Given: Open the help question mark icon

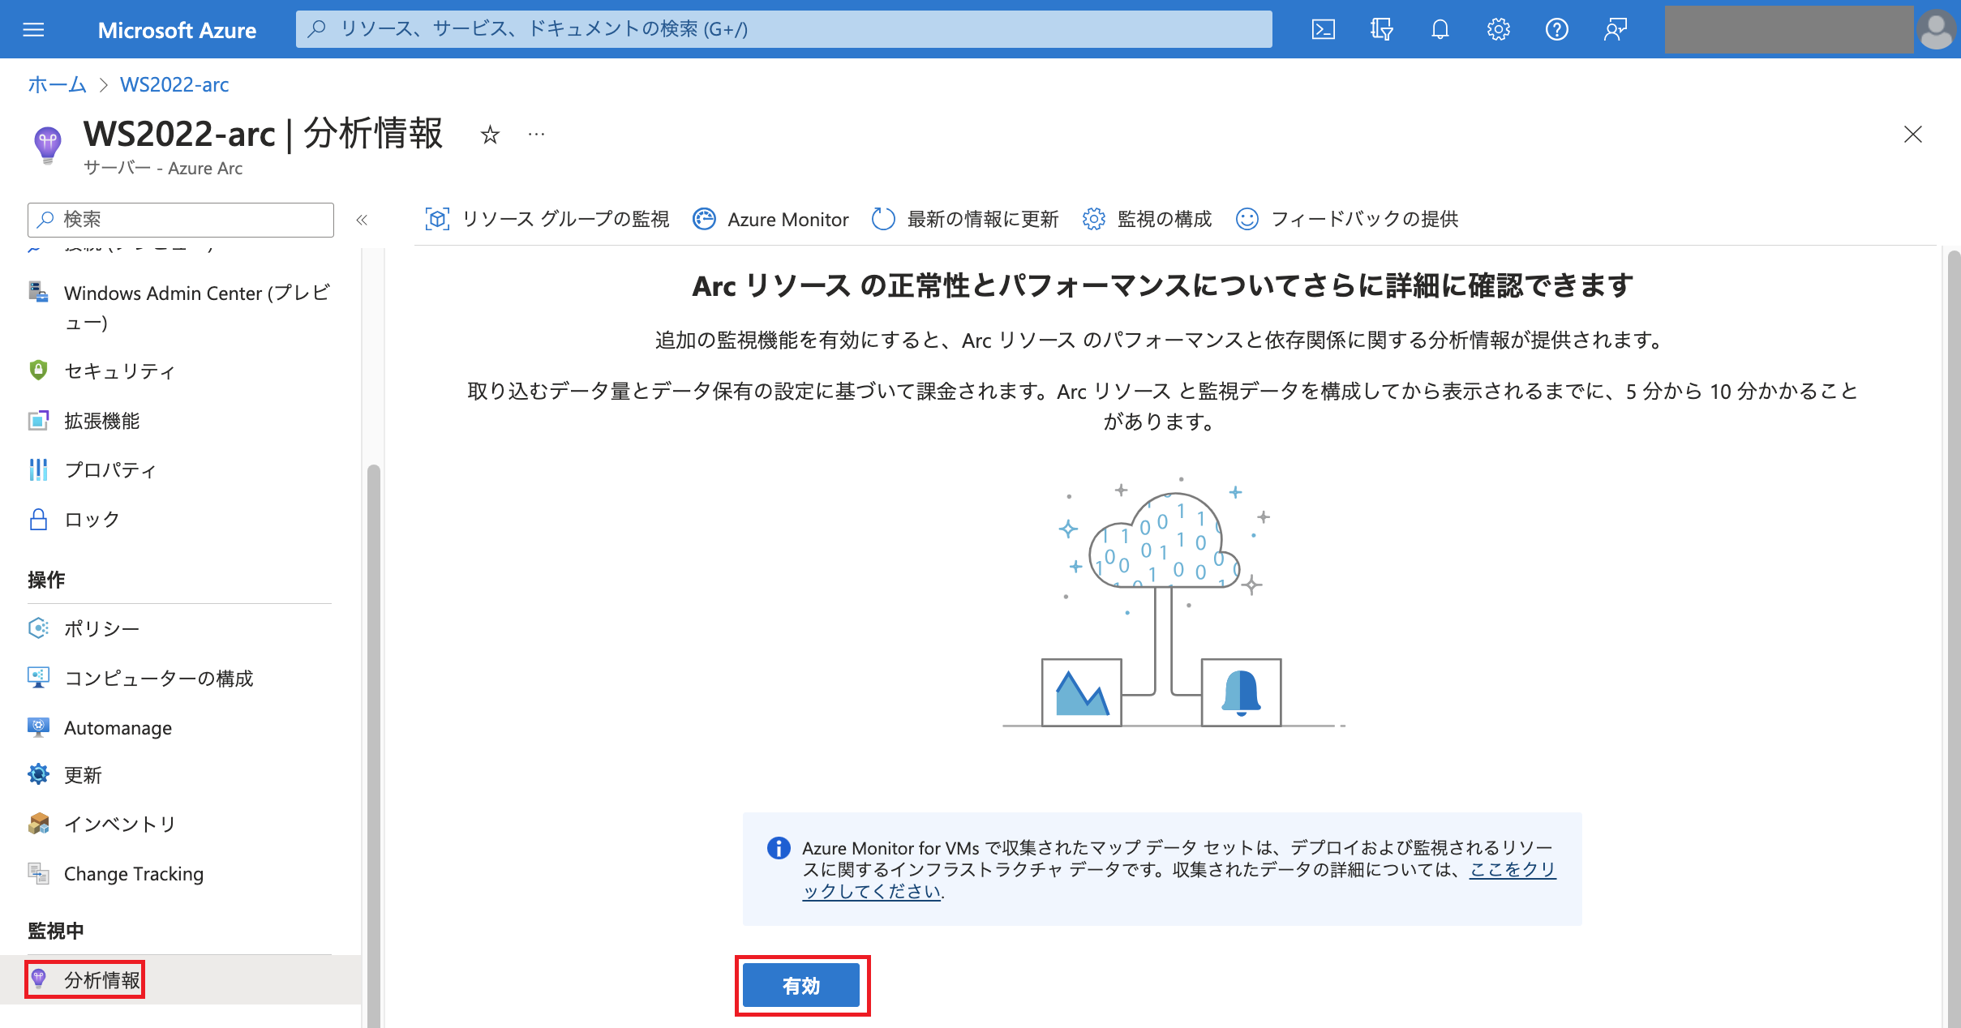Looking at the screenshot, I should pos(1556,30).
